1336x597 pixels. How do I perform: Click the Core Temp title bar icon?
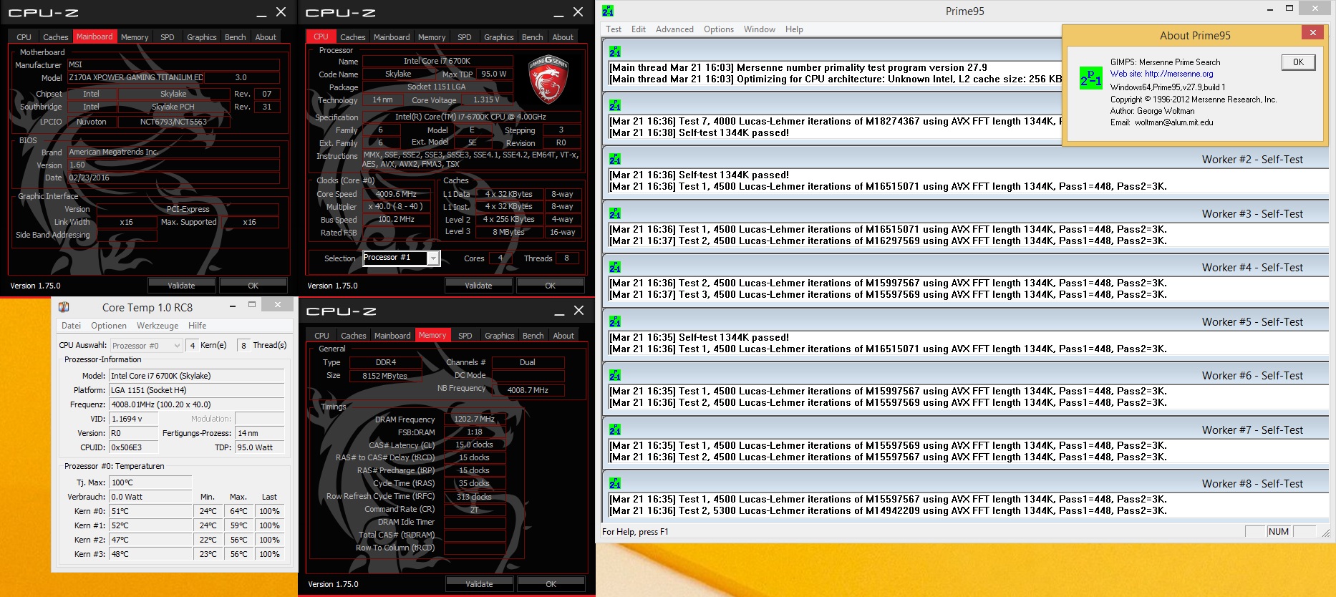click(64, 307)
